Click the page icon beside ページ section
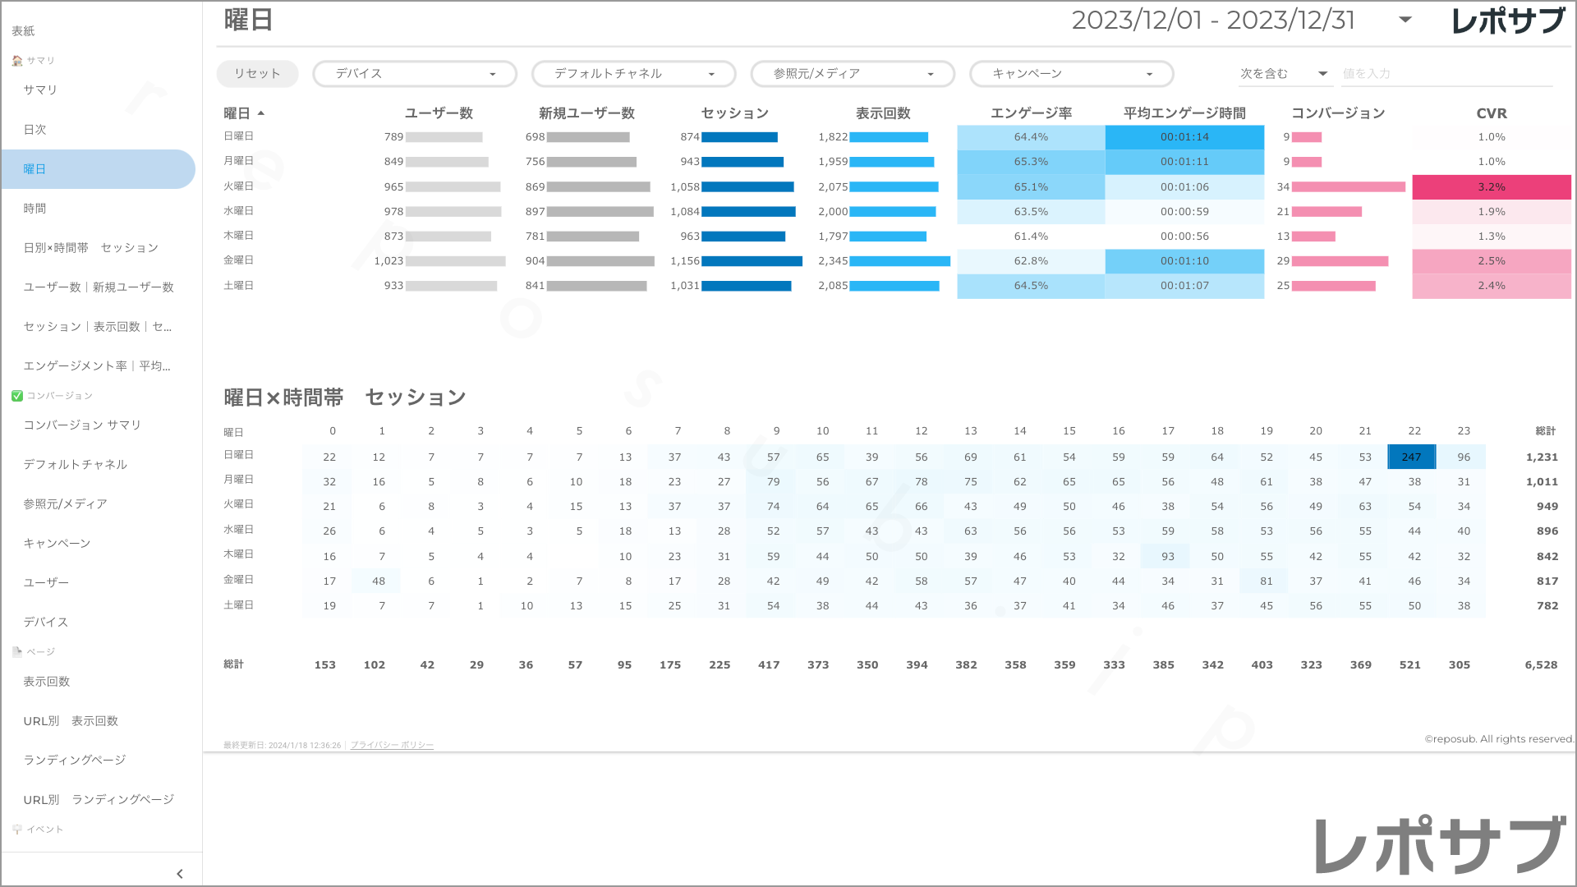Screen dimensions: 1577x887 click(17, 652)
